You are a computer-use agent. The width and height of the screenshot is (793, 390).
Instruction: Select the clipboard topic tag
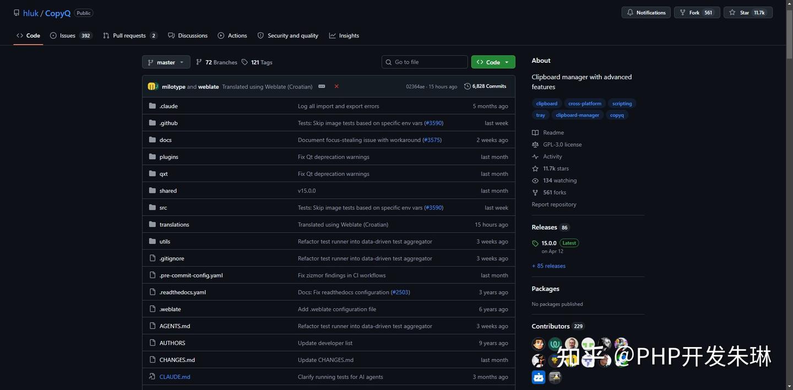pyautogui.click(x=547, y=103)
